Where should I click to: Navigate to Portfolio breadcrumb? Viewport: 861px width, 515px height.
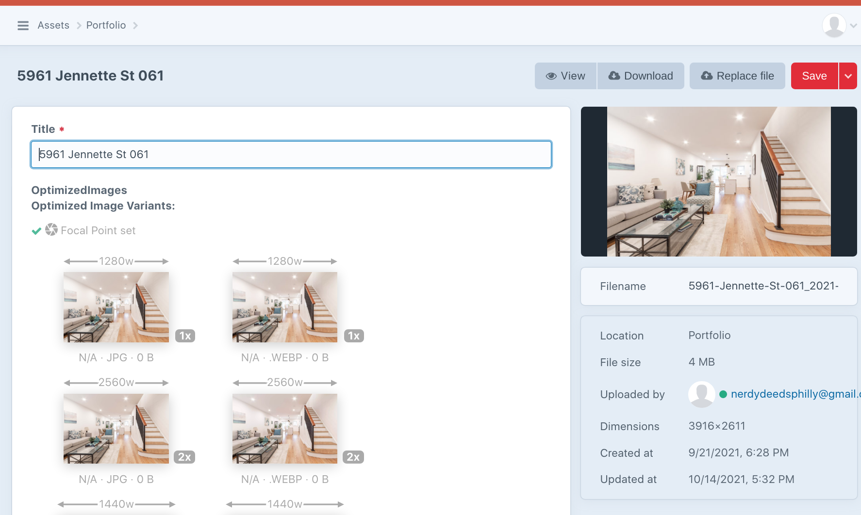[x=106, y=25]
